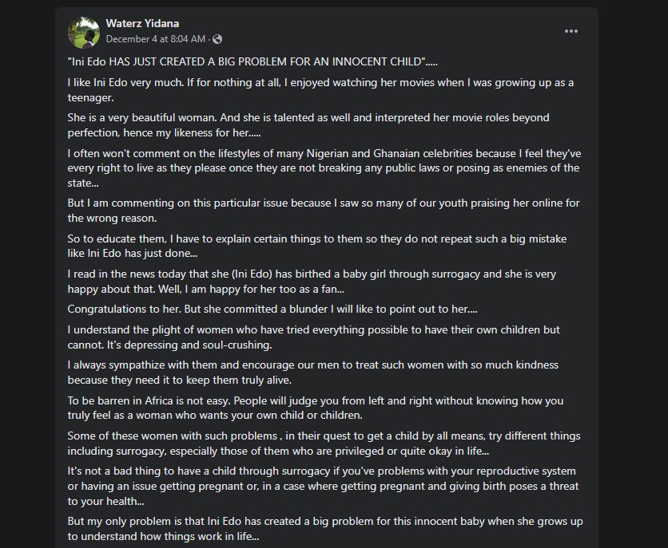Click the 'So to educate them' paragraph

coord(316,246)
